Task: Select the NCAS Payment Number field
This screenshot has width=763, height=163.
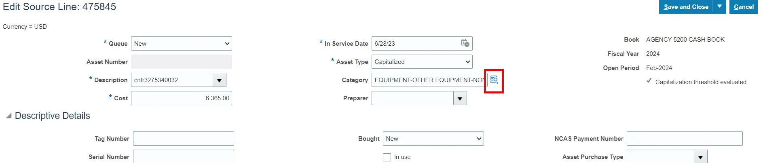Action: [684, 139]
